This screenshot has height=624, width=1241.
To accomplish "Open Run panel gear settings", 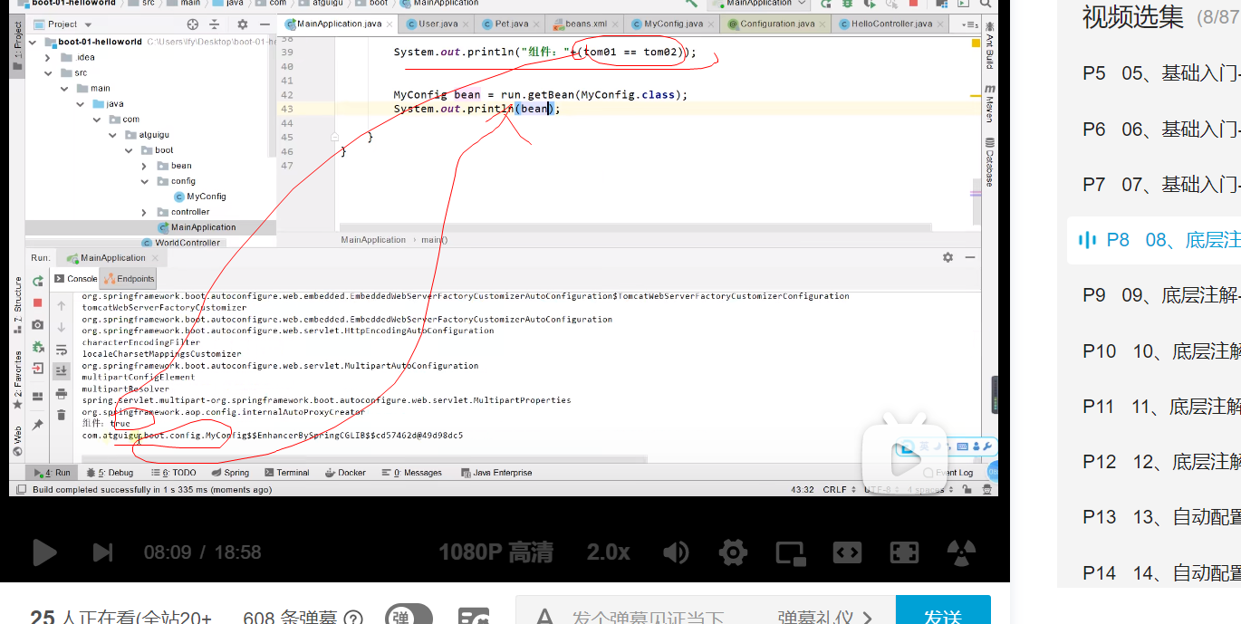I will coord(948,258).
